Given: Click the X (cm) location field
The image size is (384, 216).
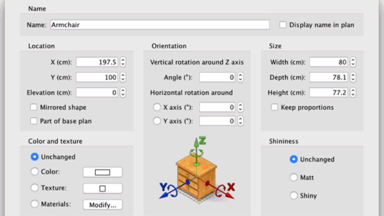Looking at the screenshot, I should pyautogui.click(x=97, y=62).
